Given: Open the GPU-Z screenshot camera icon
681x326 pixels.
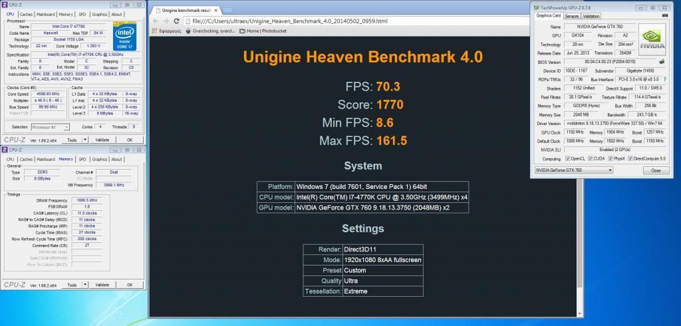Looking at the screenshot, I should tap(665, 16).
